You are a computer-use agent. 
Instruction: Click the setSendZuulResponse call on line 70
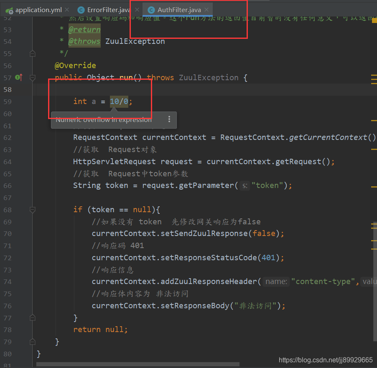(204, 233)
